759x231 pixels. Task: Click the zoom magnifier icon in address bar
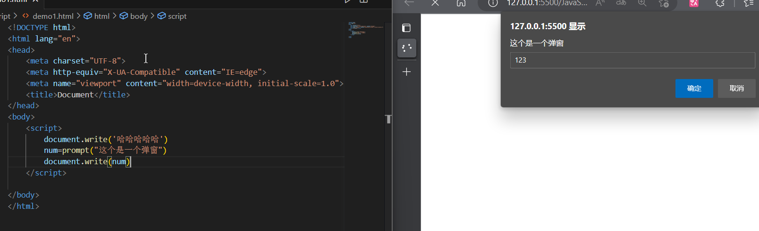pyautogui.click(x=642, y=3)
